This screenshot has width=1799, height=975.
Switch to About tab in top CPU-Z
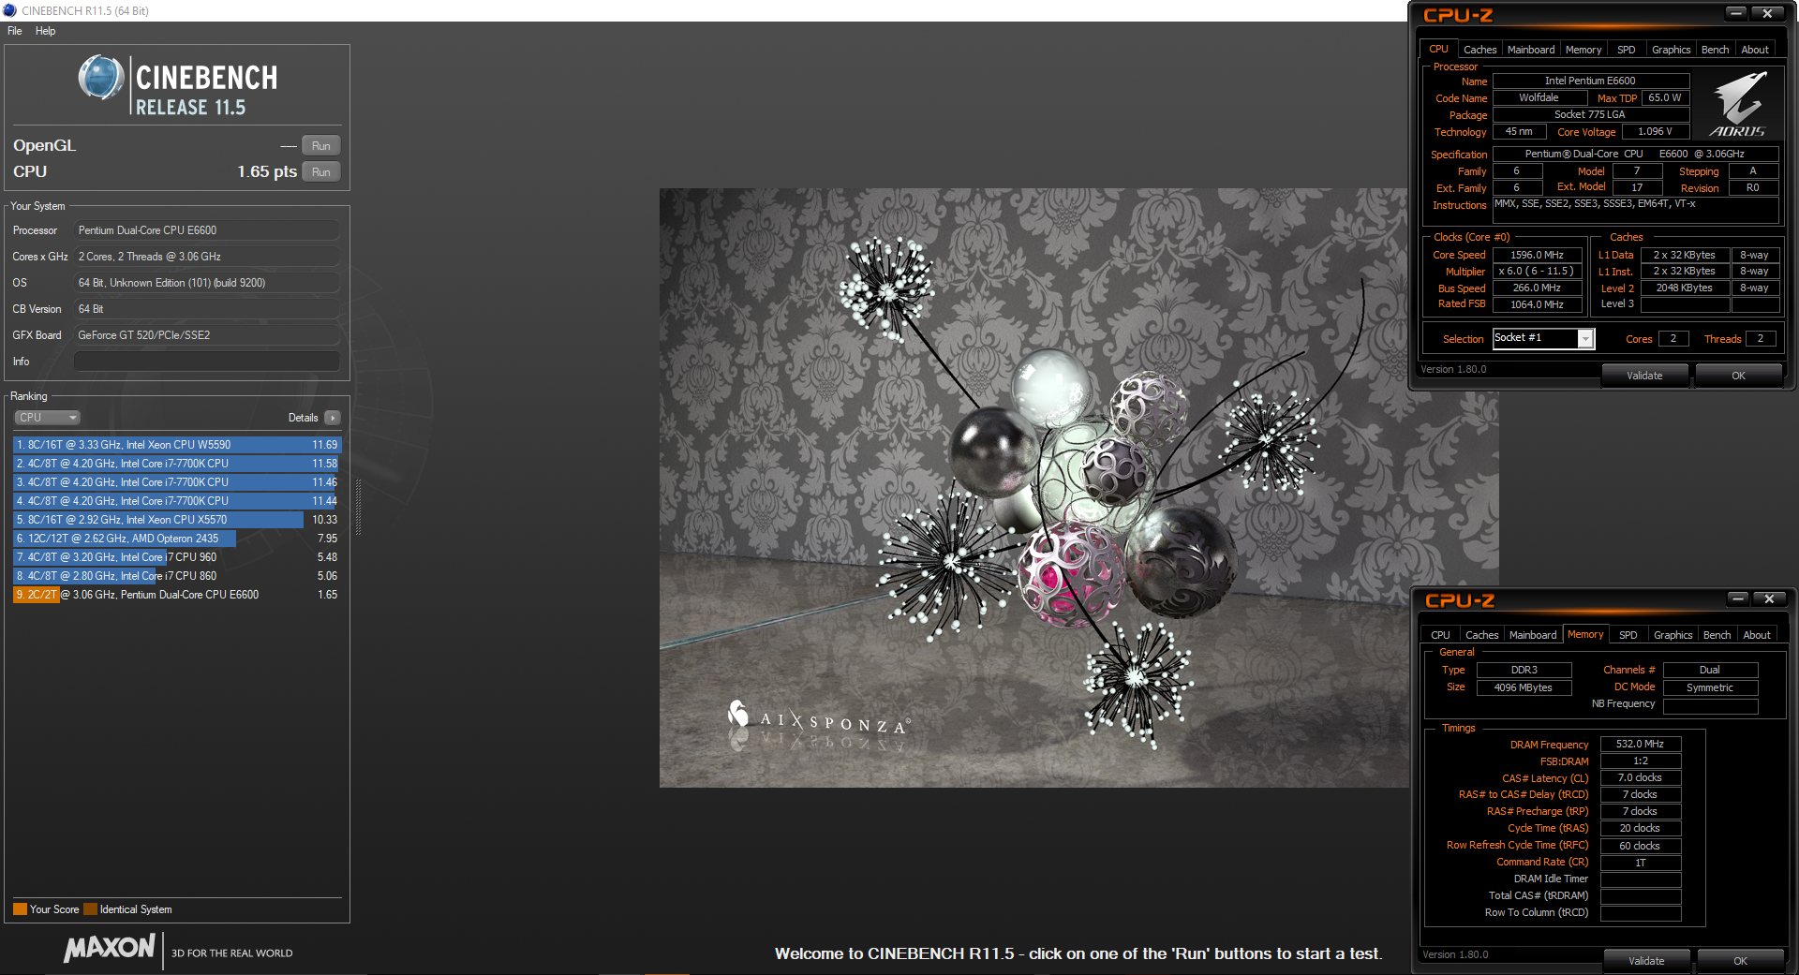(x=1754, y=50)
